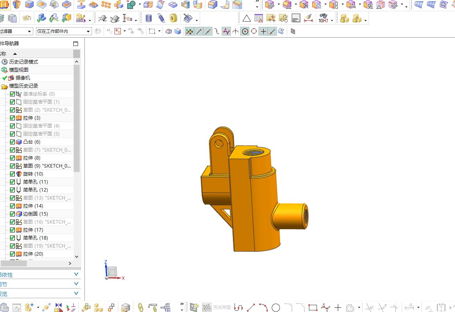The height and width of the screenshot is (312, 455).
Task: Click the Add Component icon in bottom toolbar
Action: [29, 307]
